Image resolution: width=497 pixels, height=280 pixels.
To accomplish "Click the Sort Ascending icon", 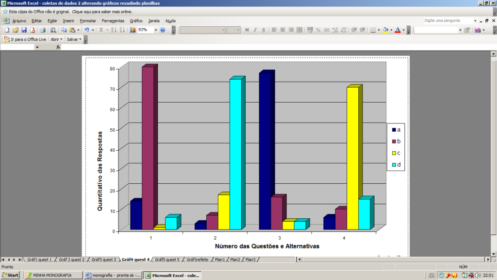I will pyautogui.click(x=113, y=30).
